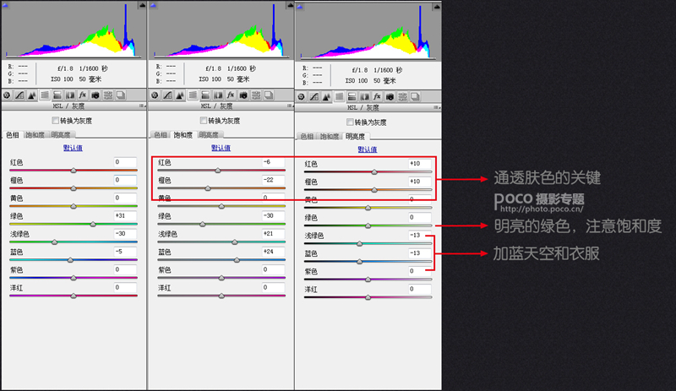Open Basic tab icon in Hue panel

[x=7, y=95]
